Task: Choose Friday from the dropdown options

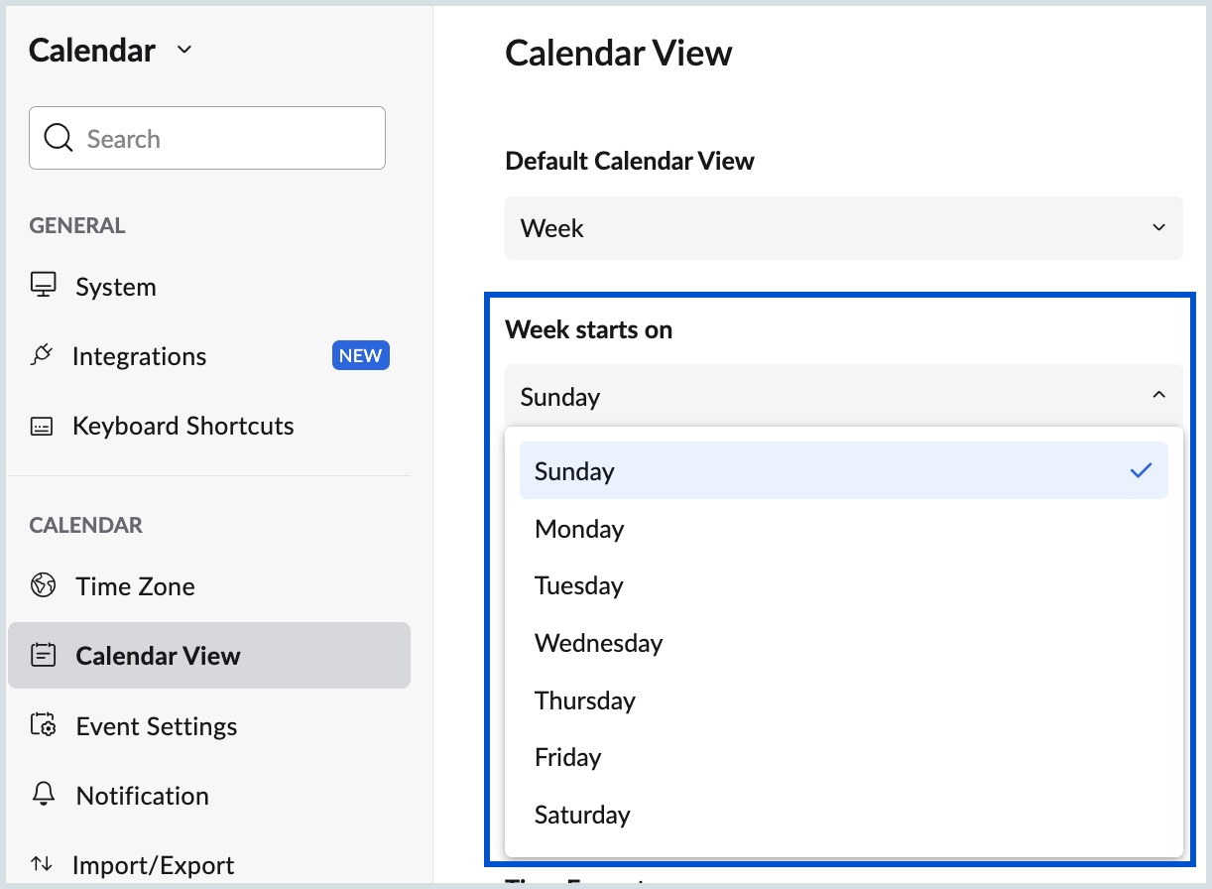Action: 568,757
